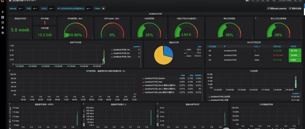Add a new ad-hoc filter with plus
The height and width of the screenshot is (129, 305).
tap(103, 8)
